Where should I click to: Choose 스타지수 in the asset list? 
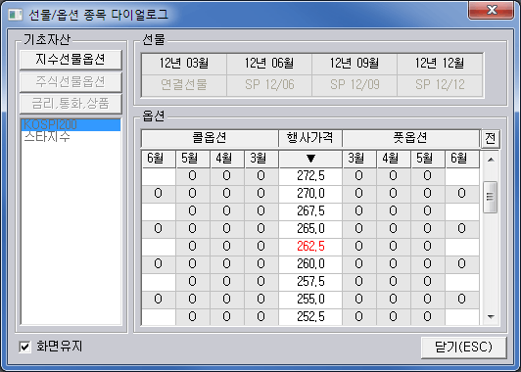click(x=71, y=137)
